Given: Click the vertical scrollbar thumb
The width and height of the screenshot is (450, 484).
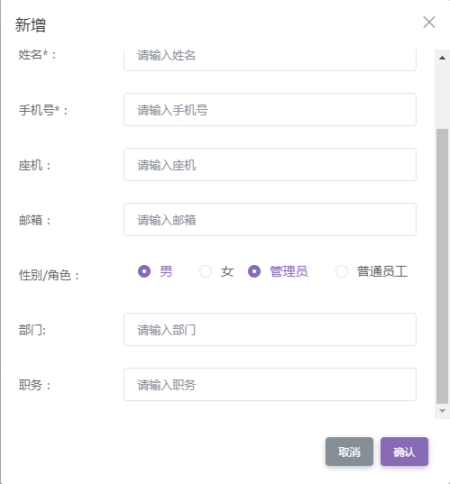Looking at the screenshot, I should (442, 266).
